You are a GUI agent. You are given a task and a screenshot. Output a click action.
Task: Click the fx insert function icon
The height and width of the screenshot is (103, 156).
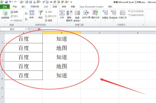tap(39, 29)
